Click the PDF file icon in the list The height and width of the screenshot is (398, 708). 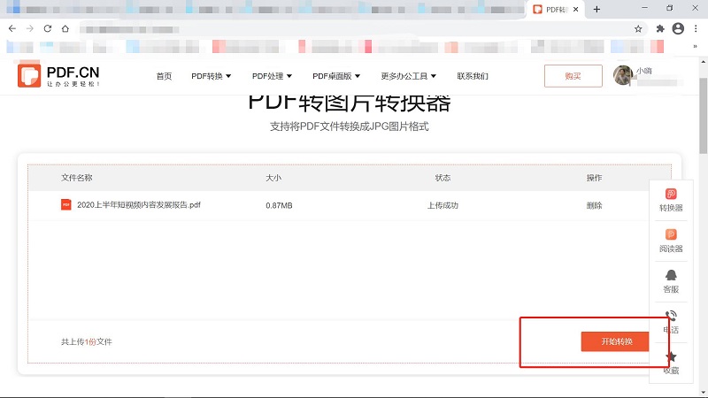point(65,204)
